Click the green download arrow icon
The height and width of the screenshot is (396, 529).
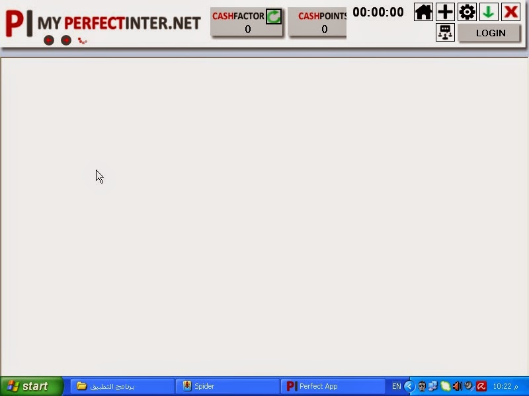489,12
